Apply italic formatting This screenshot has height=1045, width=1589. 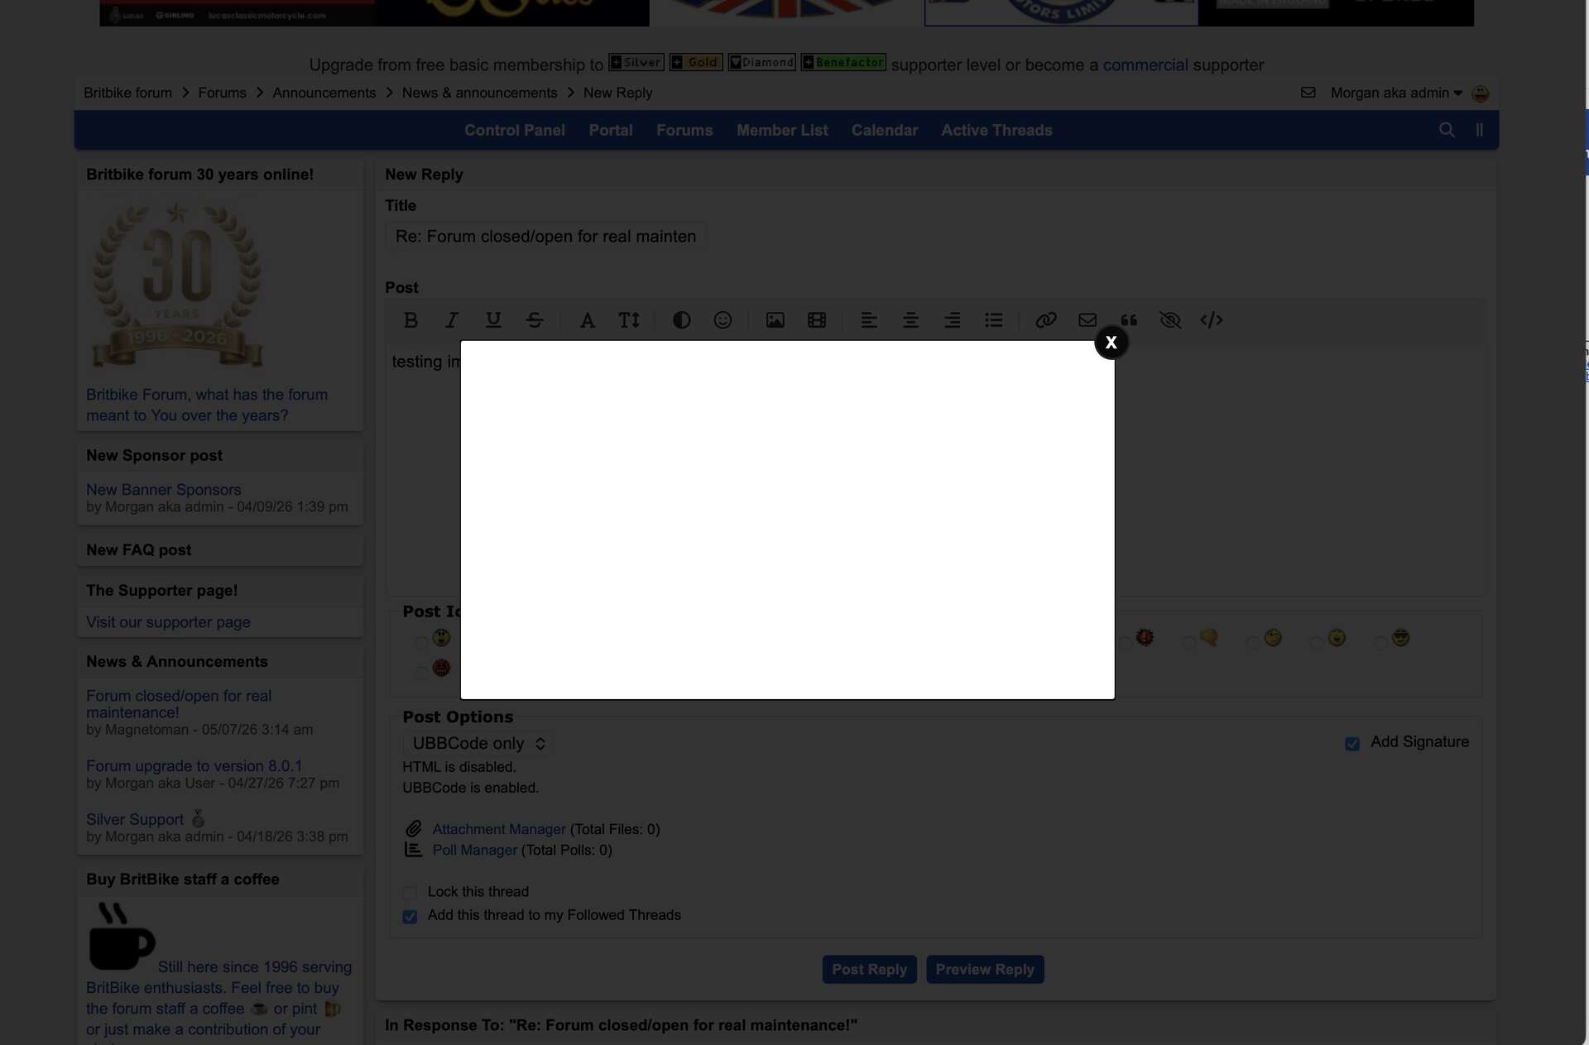(x=451, y=320)
